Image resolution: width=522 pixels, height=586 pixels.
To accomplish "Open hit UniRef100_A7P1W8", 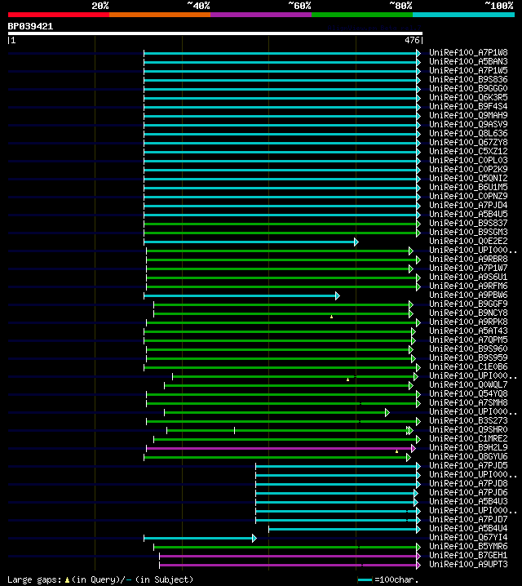I will (x=468, y=53).
